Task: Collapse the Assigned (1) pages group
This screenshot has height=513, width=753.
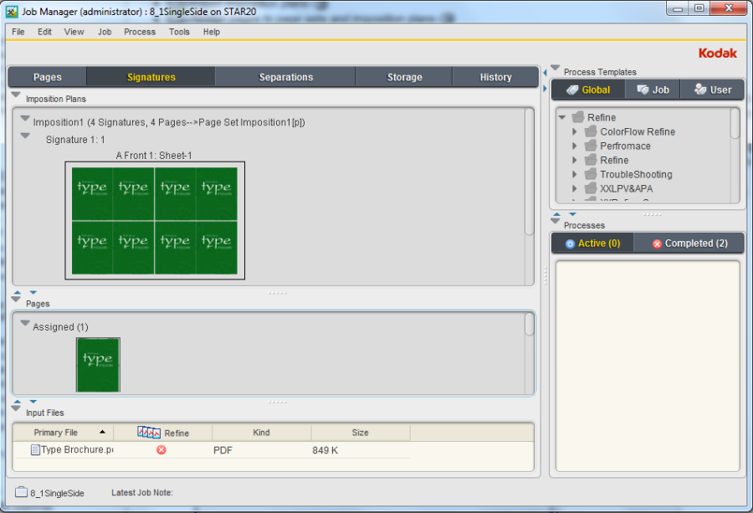Action: click(24, 326)
